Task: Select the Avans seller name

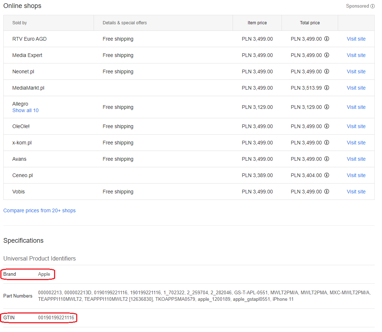Action: (19, 159)
